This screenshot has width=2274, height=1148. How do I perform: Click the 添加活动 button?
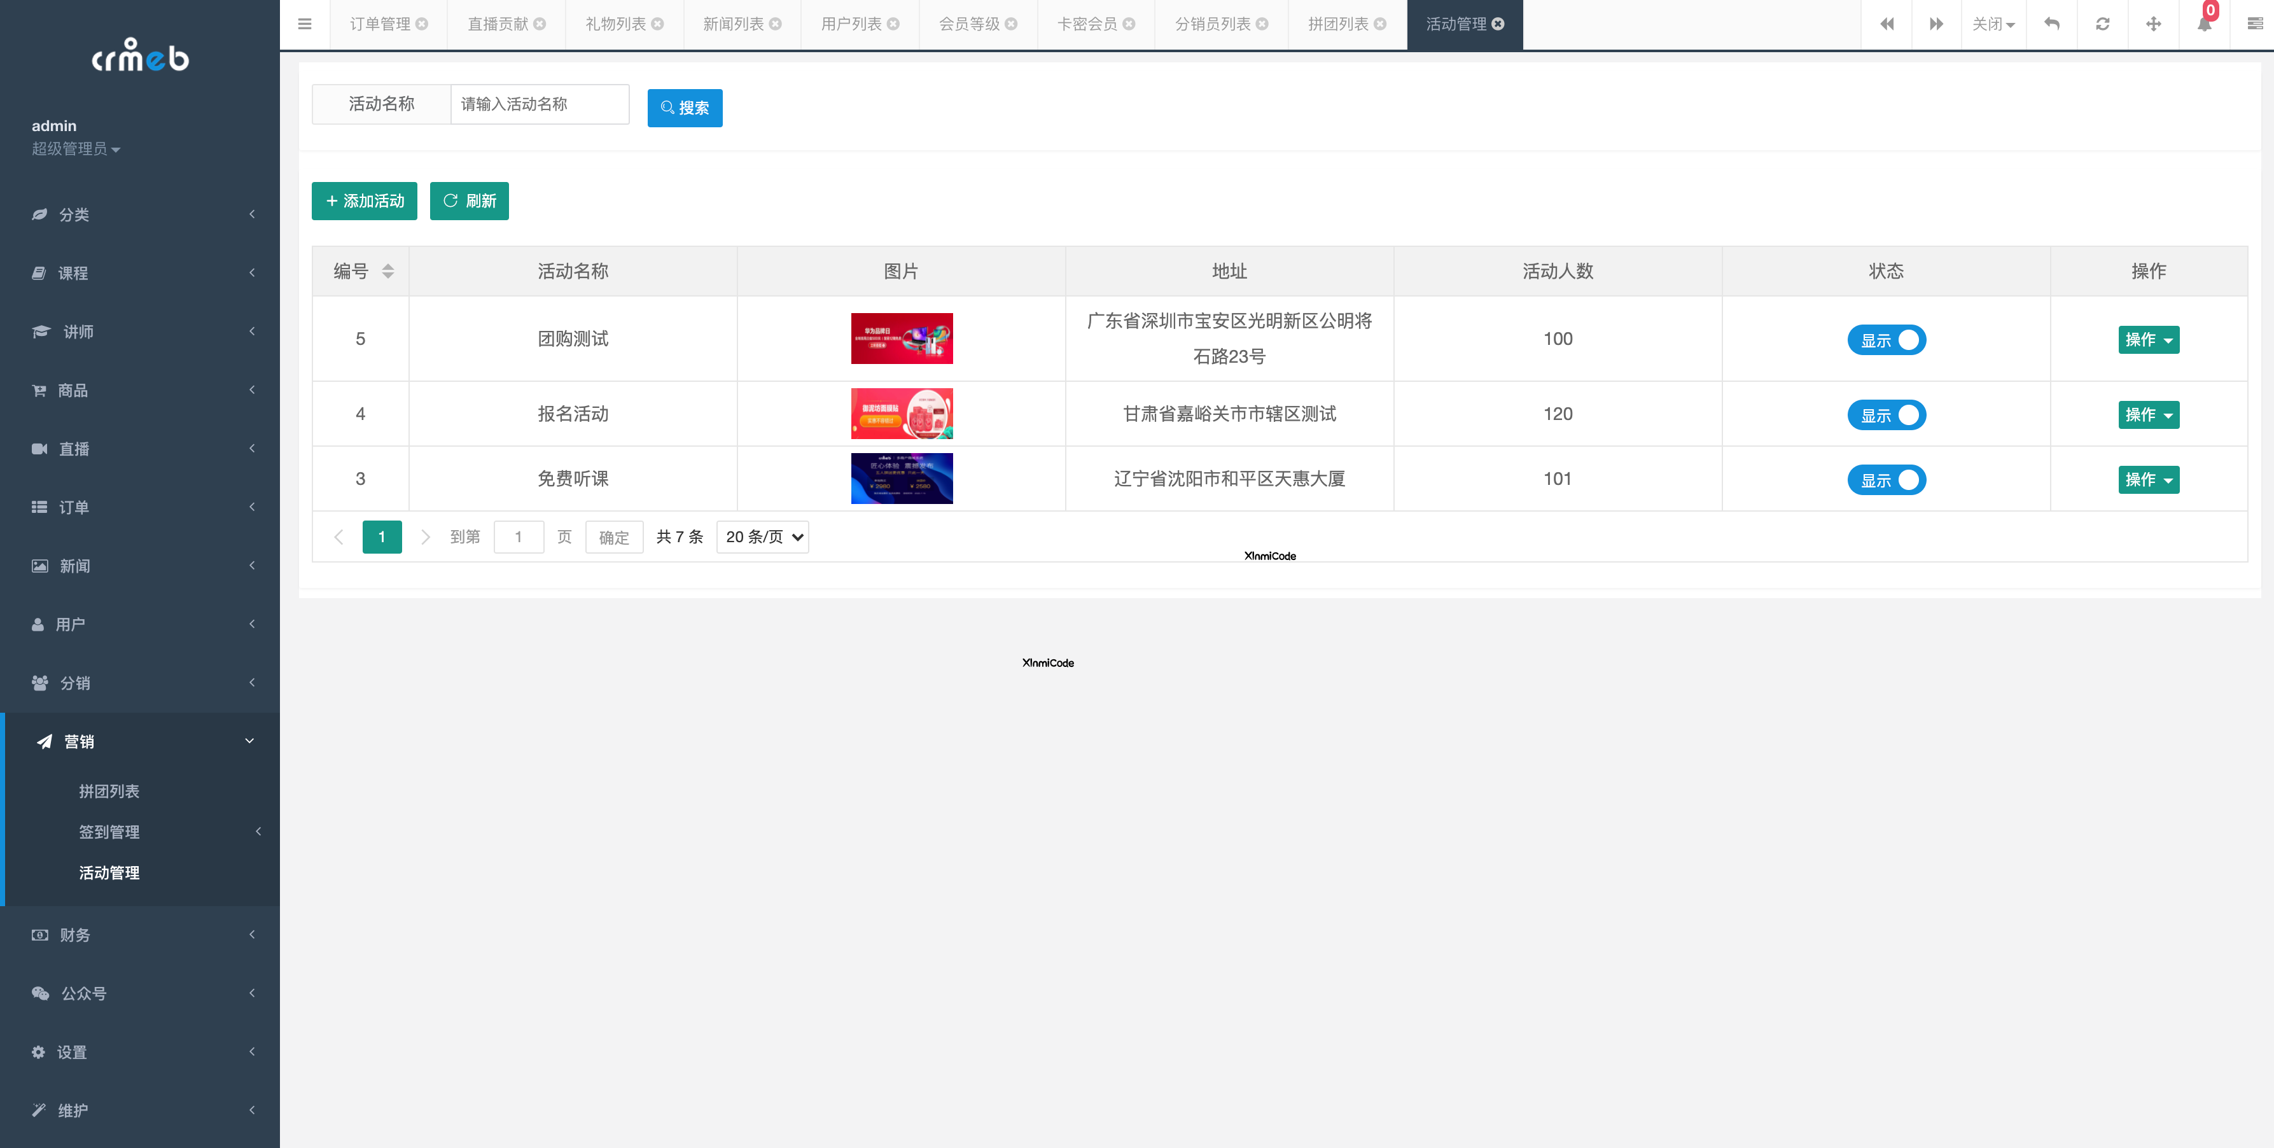[x=364, y=200]
